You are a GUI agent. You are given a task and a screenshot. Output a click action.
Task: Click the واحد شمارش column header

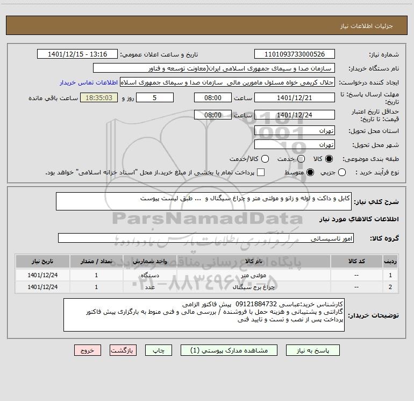tap(149, 262)
